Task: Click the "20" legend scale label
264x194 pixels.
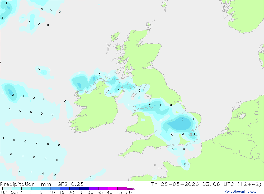Action: (x=71, y=192)
